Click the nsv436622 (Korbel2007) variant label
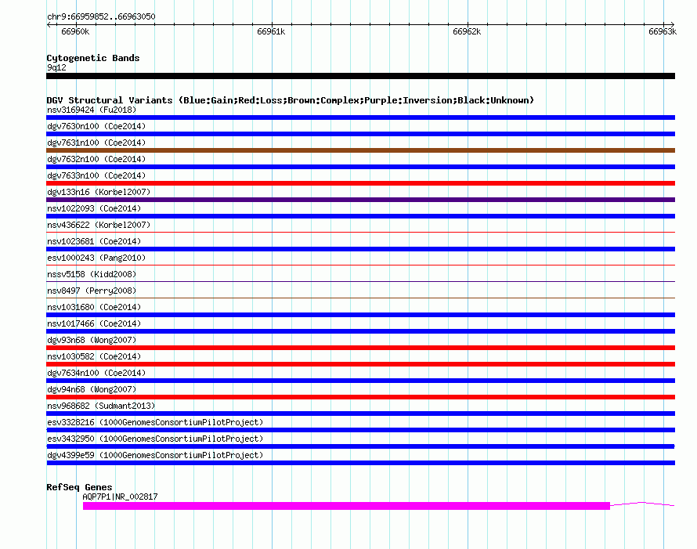 coord(99,225)
